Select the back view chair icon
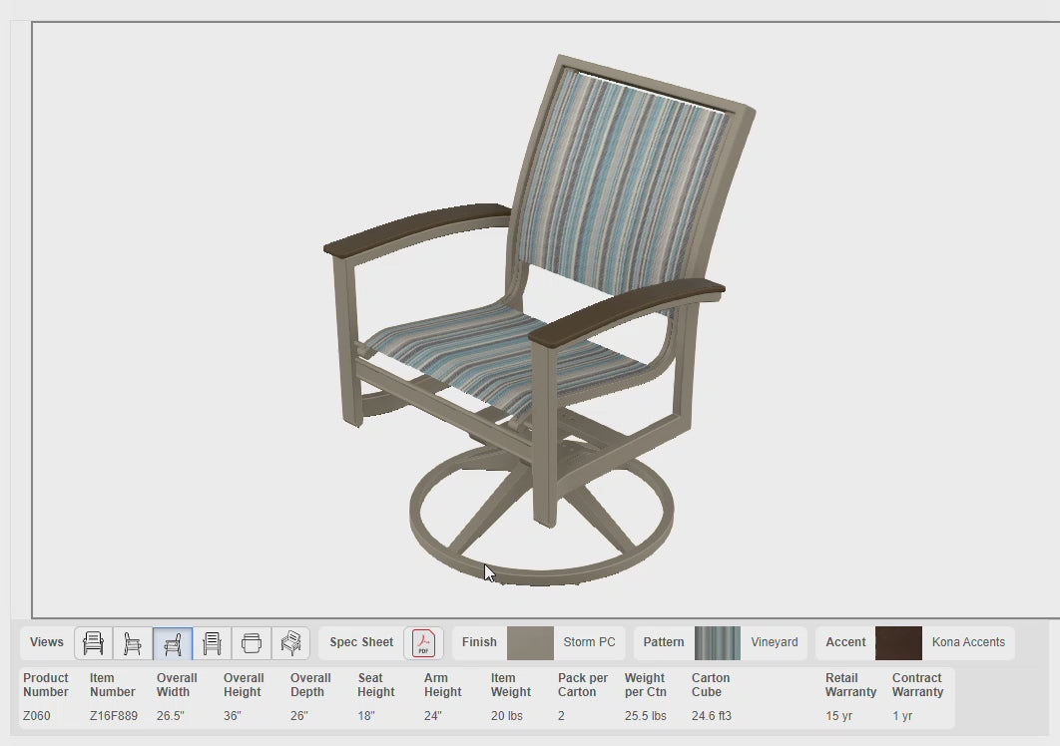1060x746 pixels. (212, 643)
